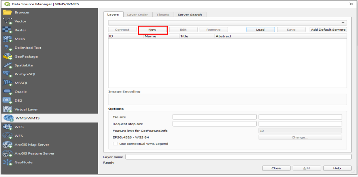Click the WMS/WMTS globe icon

tap(8, 118)
